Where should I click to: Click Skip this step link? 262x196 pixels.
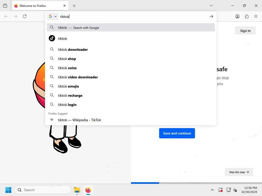click(x=239, y=172)
